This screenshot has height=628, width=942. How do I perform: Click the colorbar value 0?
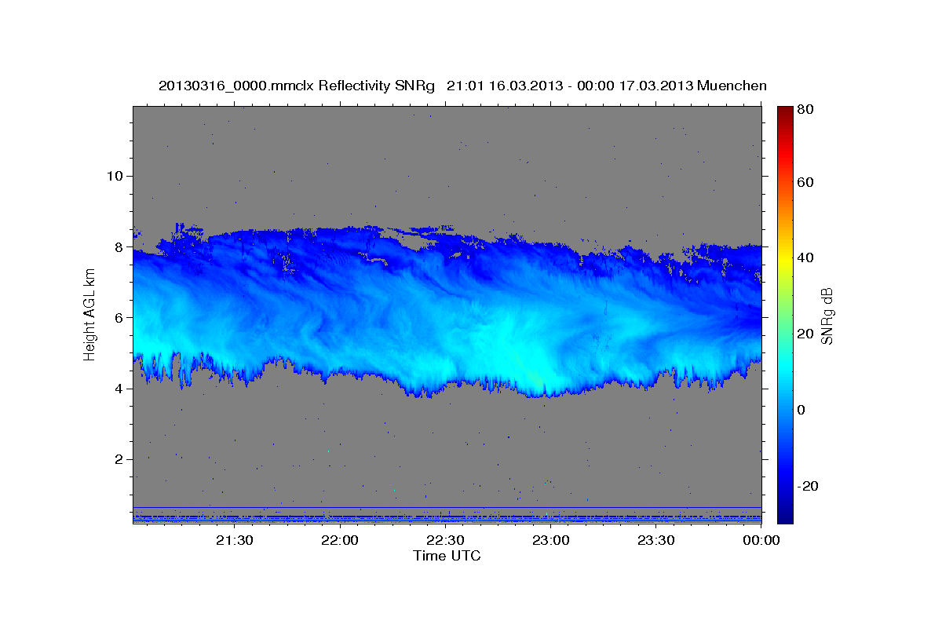[x=802, y=410]
